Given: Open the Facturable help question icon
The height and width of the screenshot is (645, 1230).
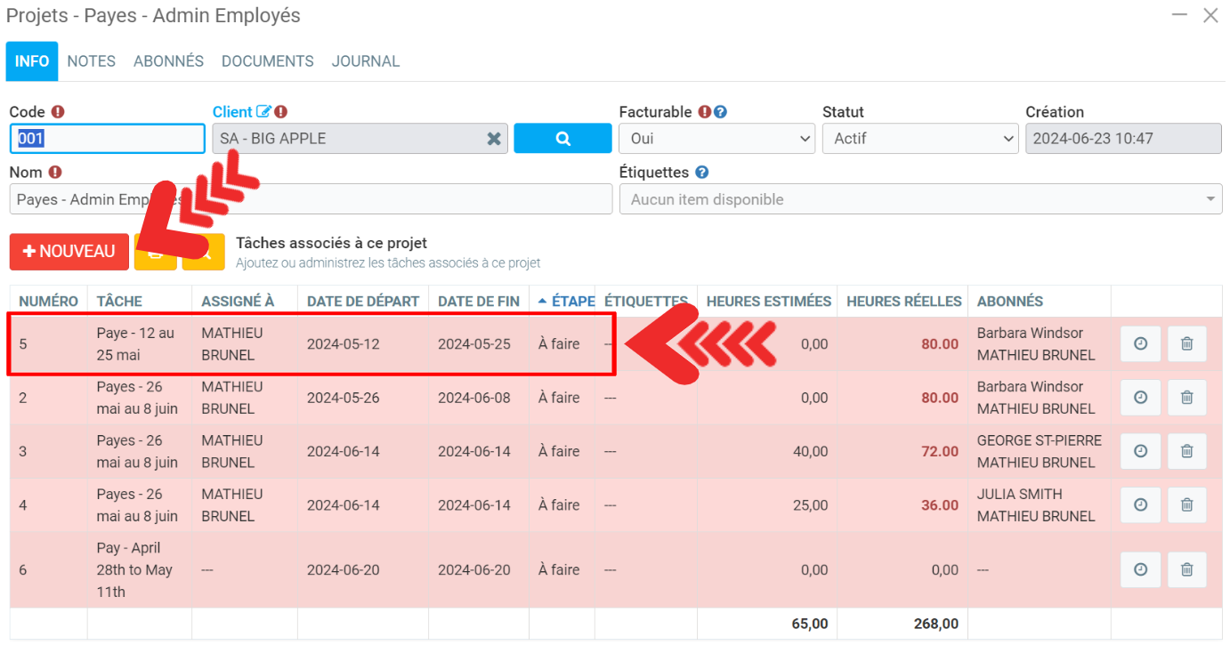Looking at the screenshot, I should click(721, 112).
